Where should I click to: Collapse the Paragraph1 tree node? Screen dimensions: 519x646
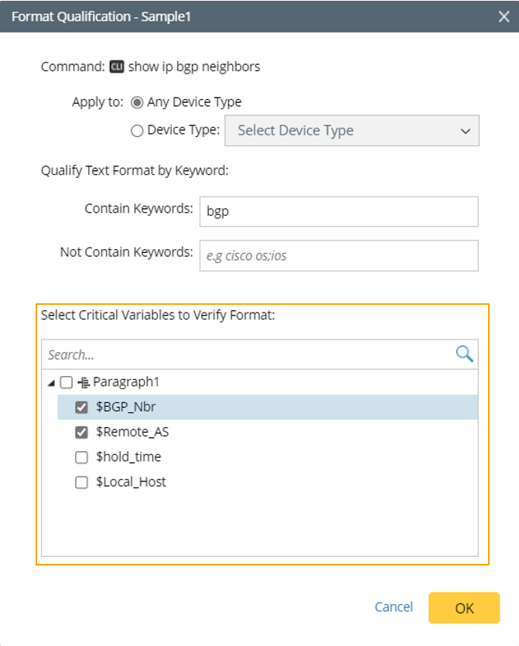tap(51, 382)
